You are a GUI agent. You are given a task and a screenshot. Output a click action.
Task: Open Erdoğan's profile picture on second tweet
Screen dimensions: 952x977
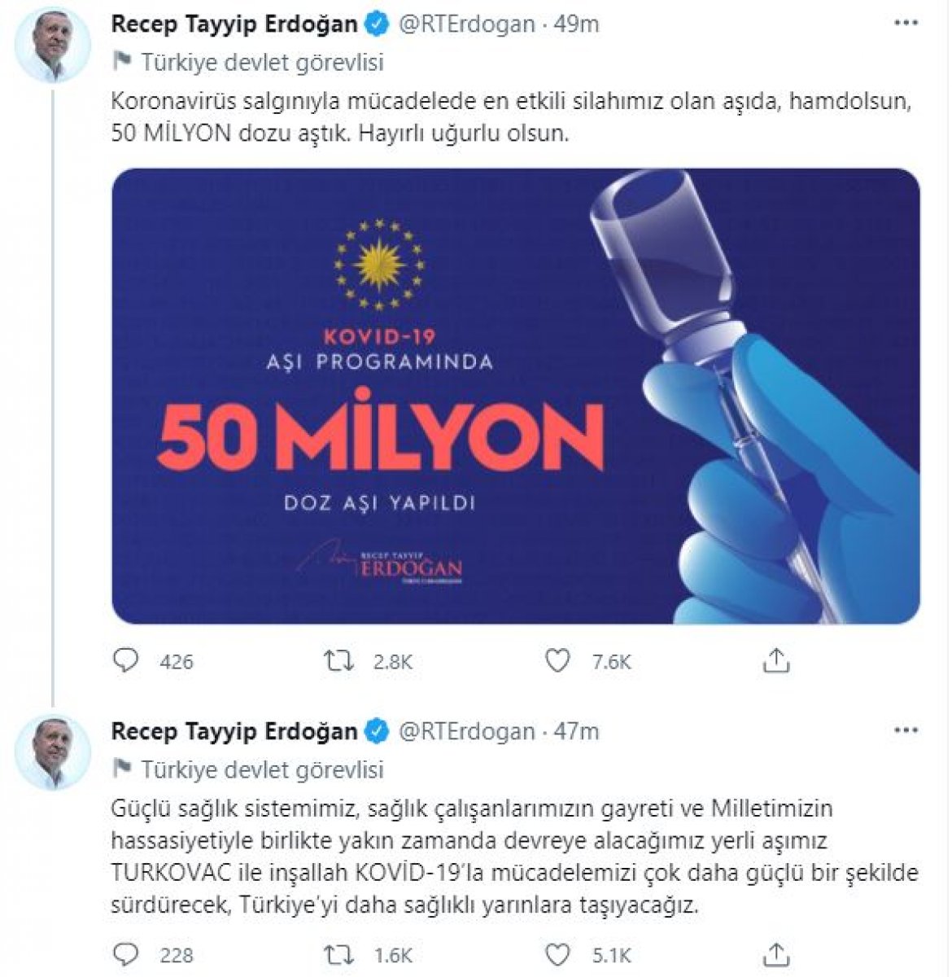coord(54,752)
